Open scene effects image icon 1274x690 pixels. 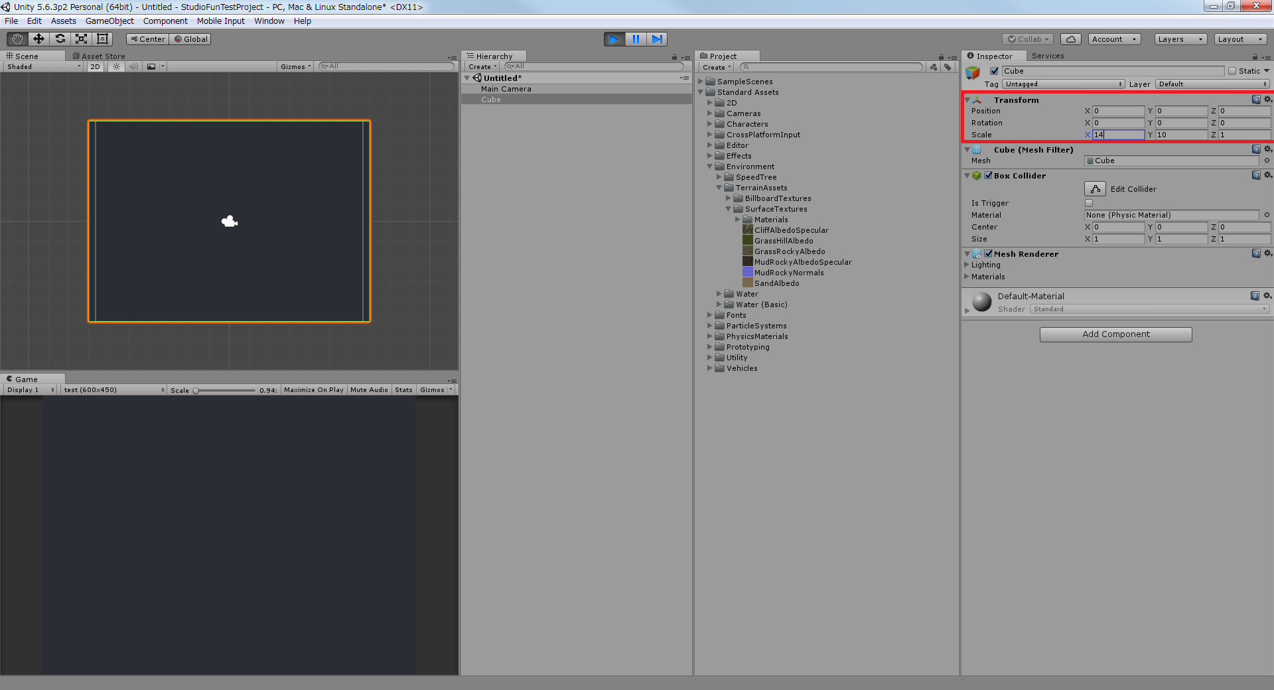(151, 66)
